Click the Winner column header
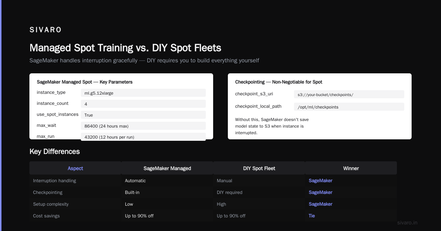The image size is (441, 231). (351, 168)
